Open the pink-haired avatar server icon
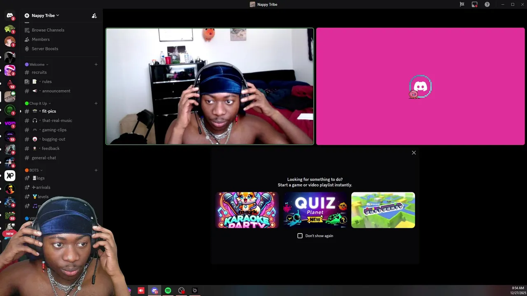Screen dimensions: 527x296 pyautogui.click(x=10, y=70)
